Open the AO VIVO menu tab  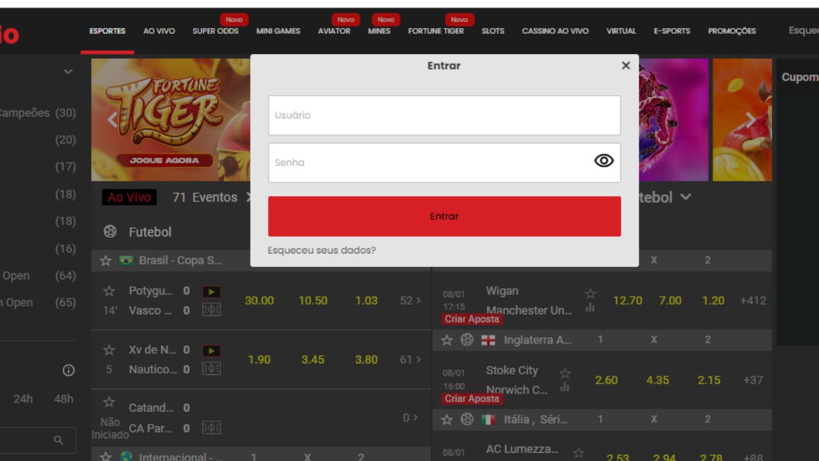click(159, 31)
